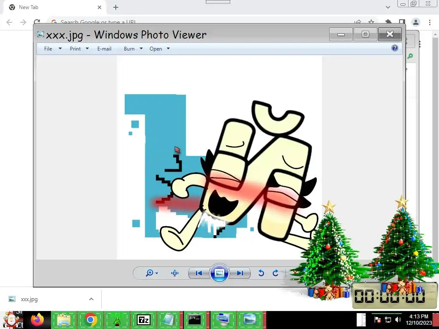Close the Chrome New Tab tab
The image size is (439, 329).
[99, 7]
